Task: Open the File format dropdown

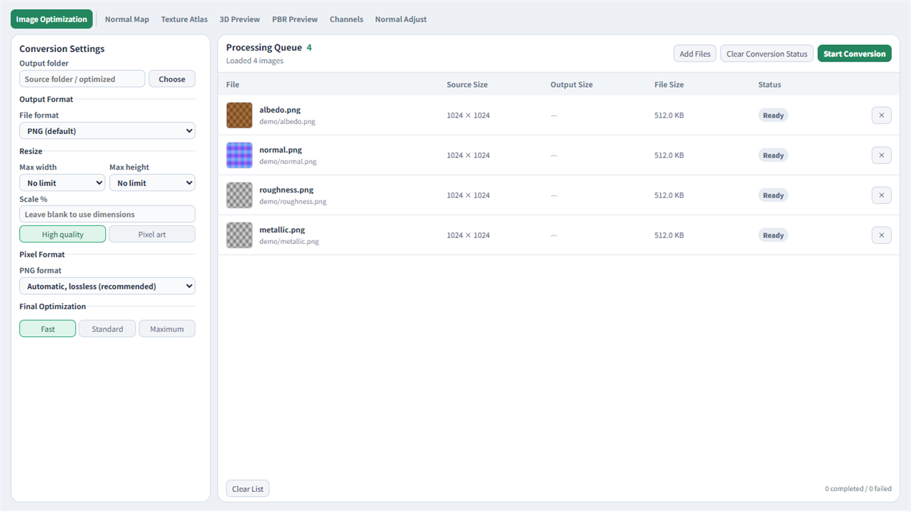Action: 107,131
